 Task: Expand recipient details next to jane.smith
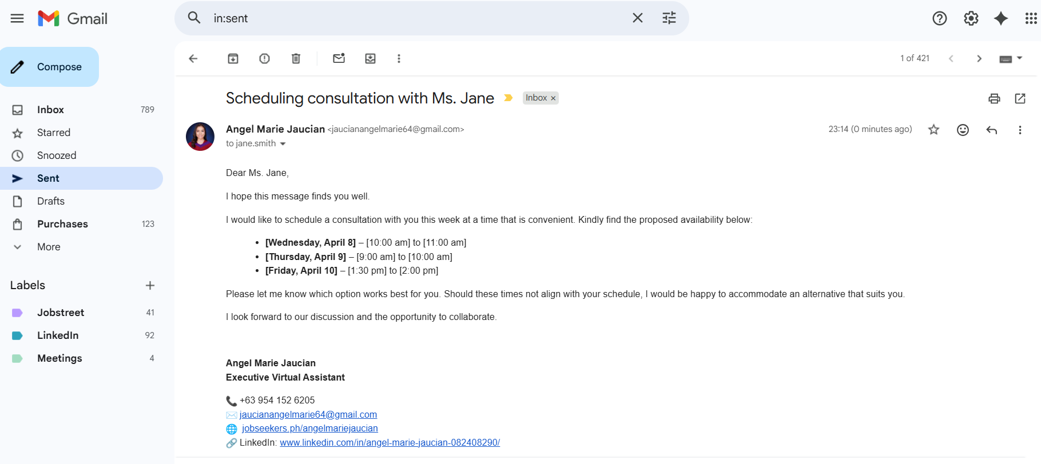pyautogui.click(x=283, y=144)
